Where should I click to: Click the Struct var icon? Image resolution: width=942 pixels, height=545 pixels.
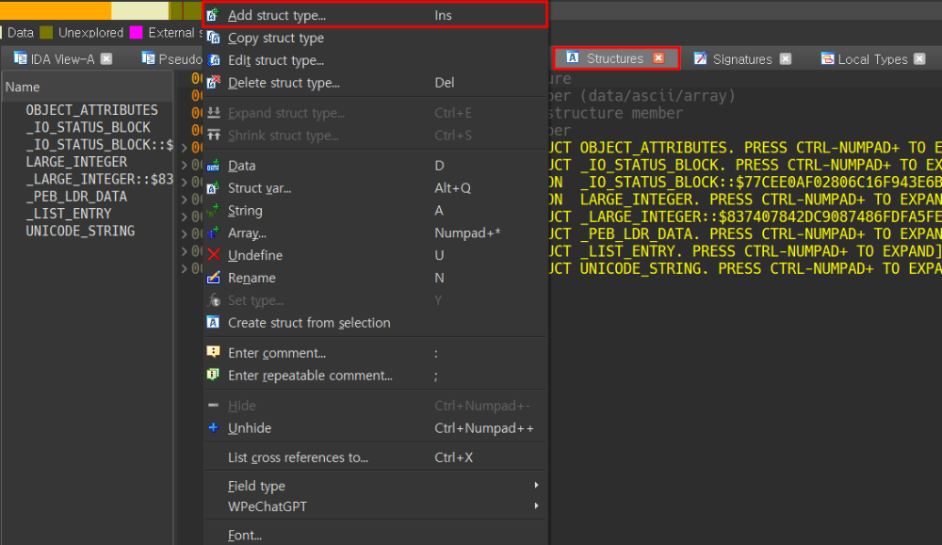click(x=213, y=188)
